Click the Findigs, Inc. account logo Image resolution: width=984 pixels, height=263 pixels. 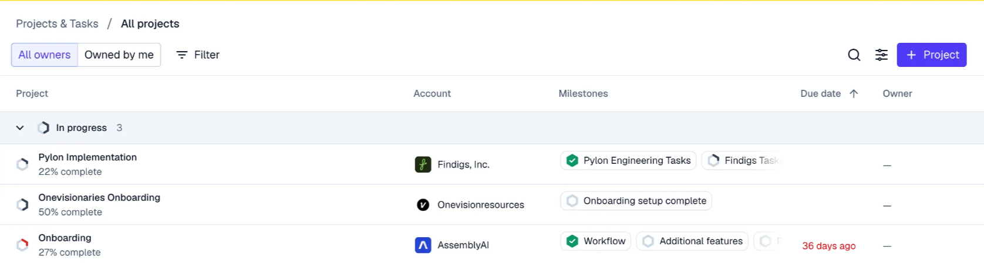pos(423,164)
